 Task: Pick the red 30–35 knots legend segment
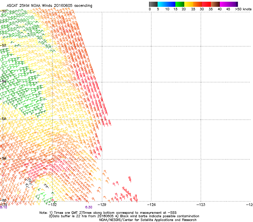click(207, 4)
